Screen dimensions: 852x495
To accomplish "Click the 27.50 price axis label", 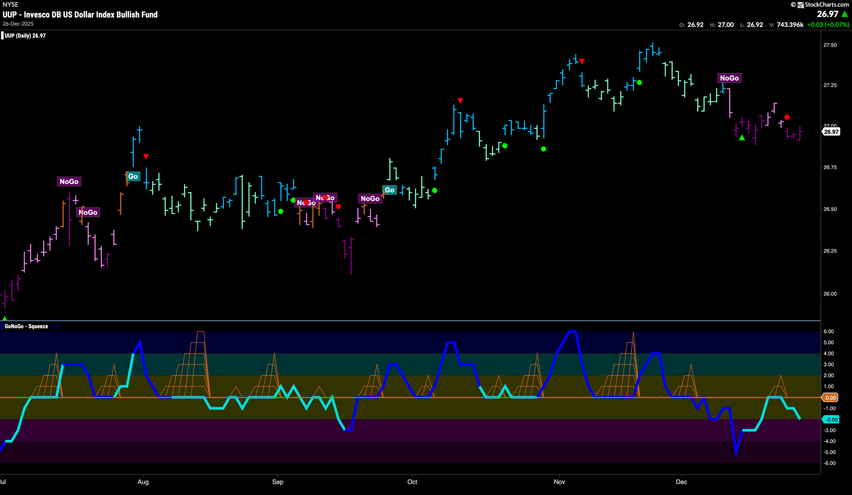I will click(830, 45).
